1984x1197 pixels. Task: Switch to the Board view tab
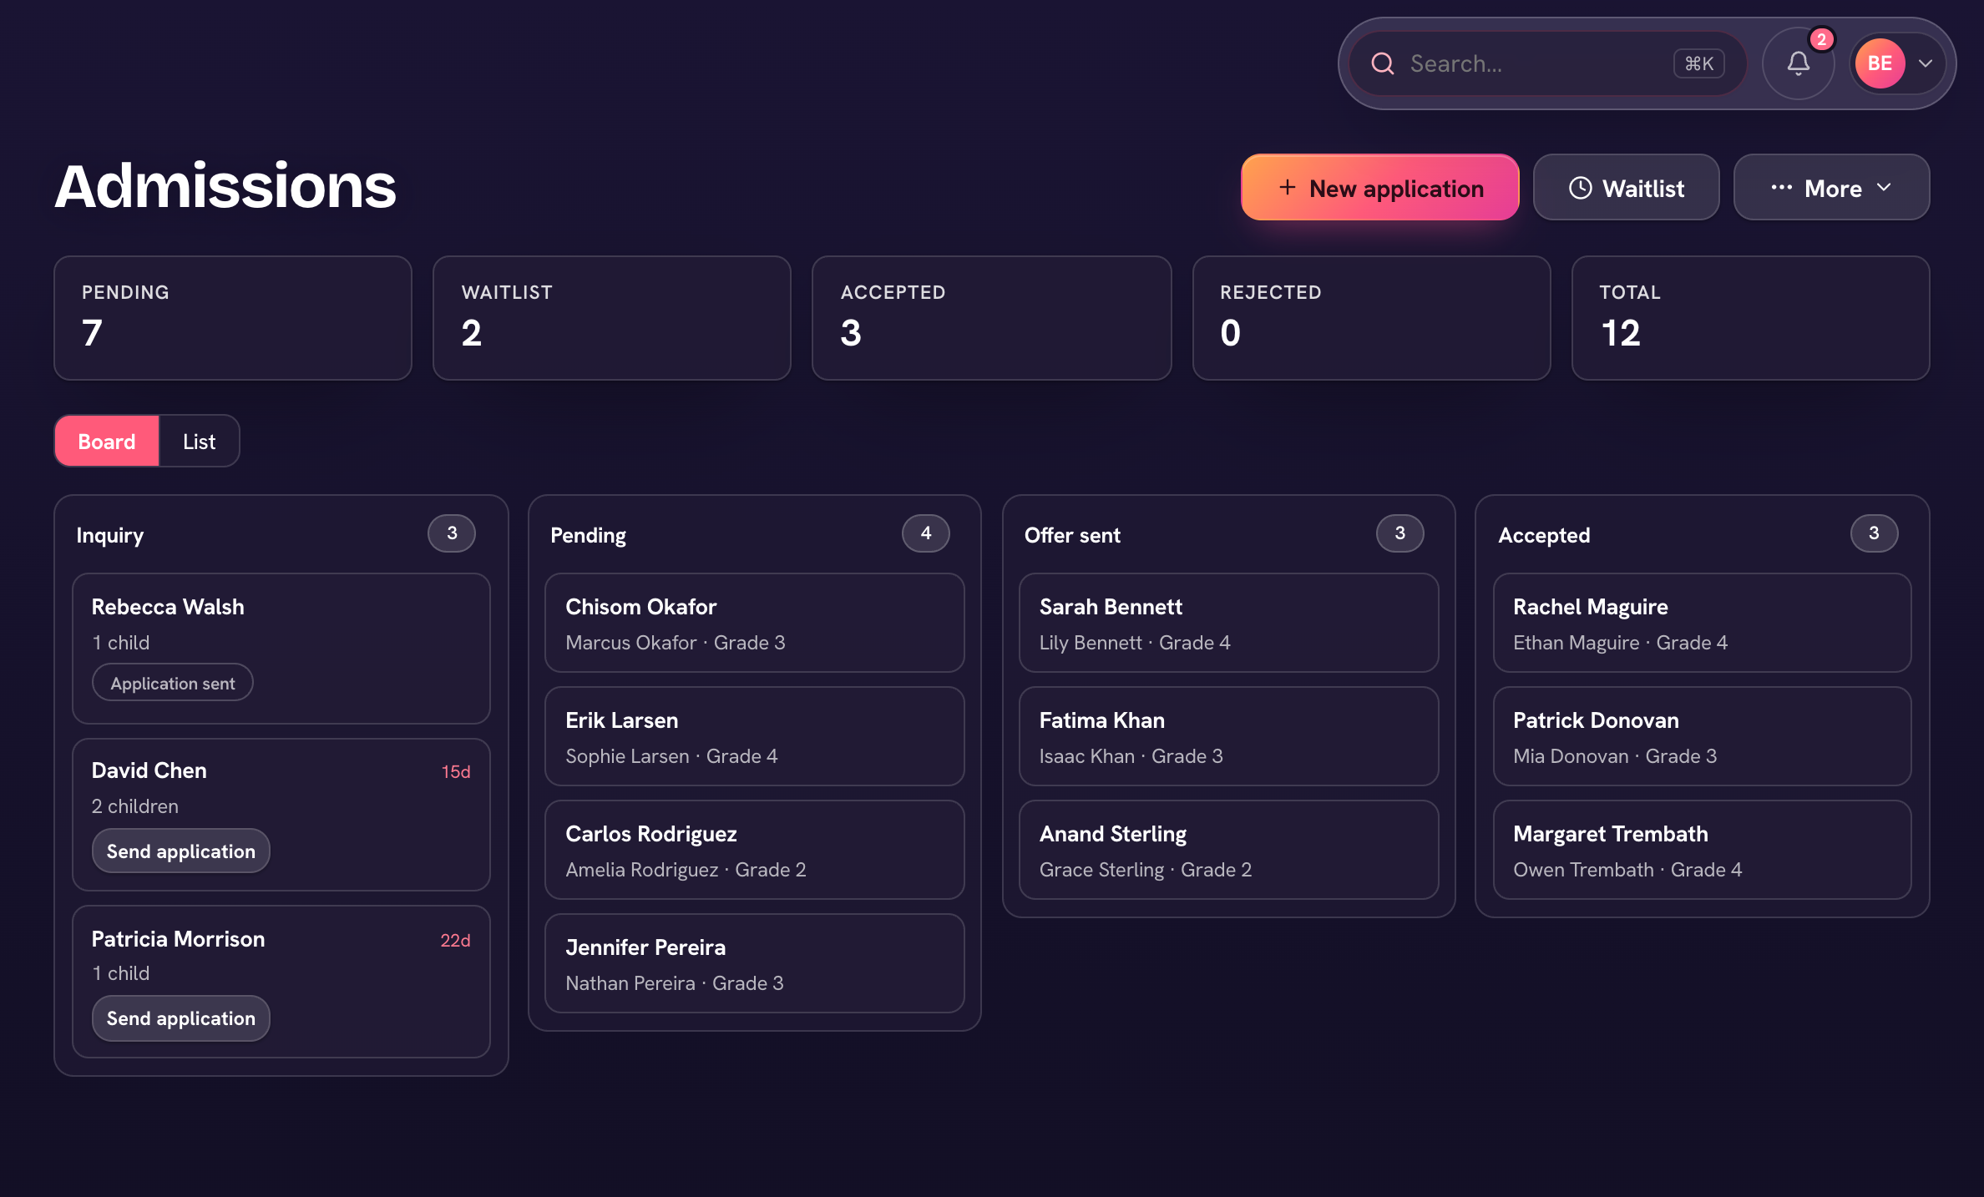[107, 442]
